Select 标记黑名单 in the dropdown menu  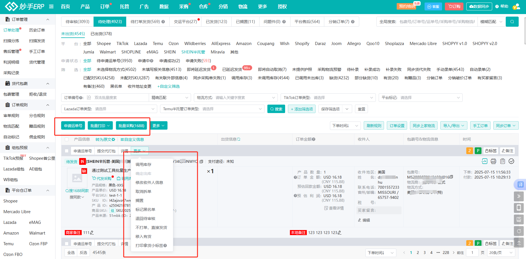pos(145,210)
